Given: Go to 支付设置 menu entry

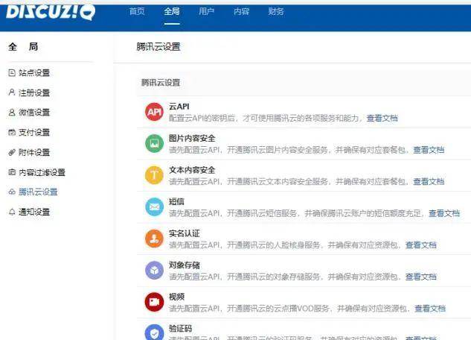Looking at the screenshot, I should (34, 132).
